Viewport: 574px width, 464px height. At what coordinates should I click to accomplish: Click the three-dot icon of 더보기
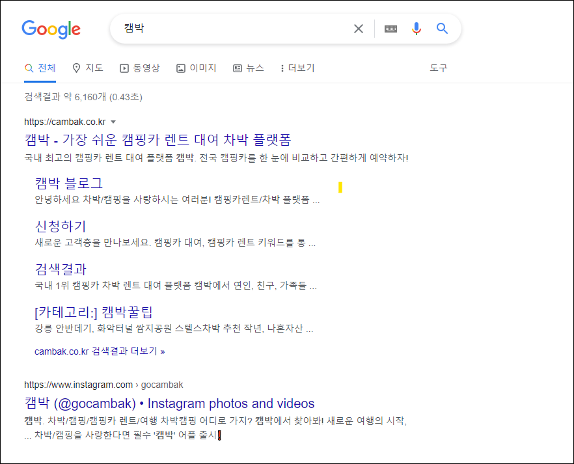282,68
